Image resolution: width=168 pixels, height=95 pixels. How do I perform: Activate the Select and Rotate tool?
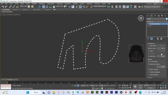(47, 7)
